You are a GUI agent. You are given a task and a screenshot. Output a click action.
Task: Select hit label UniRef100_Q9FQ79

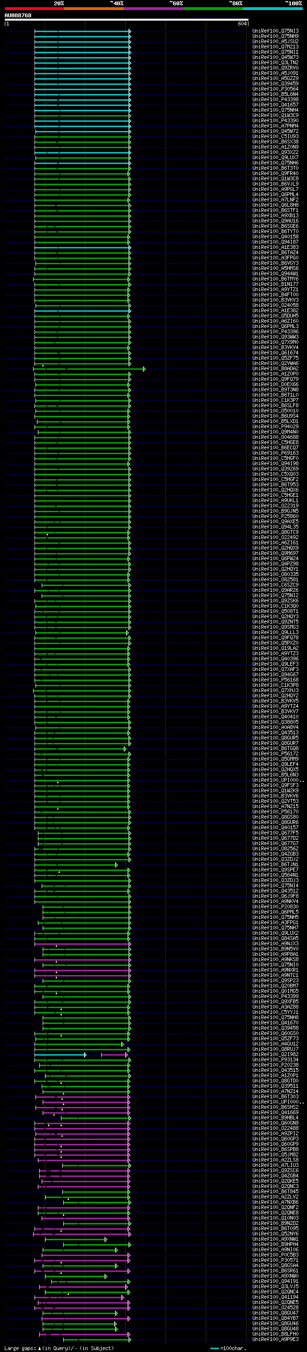click(275, 379)
